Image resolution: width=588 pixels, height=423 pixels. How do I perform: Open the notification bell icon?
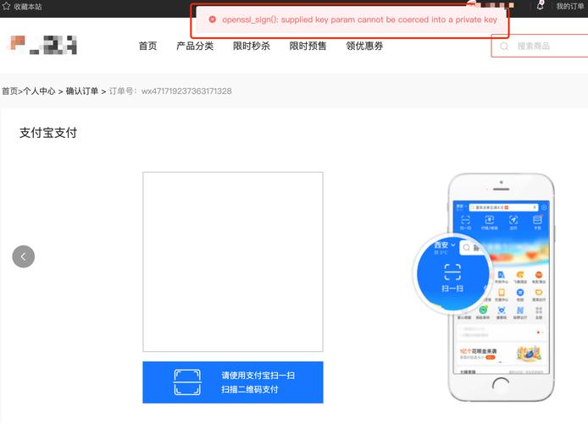540,5
